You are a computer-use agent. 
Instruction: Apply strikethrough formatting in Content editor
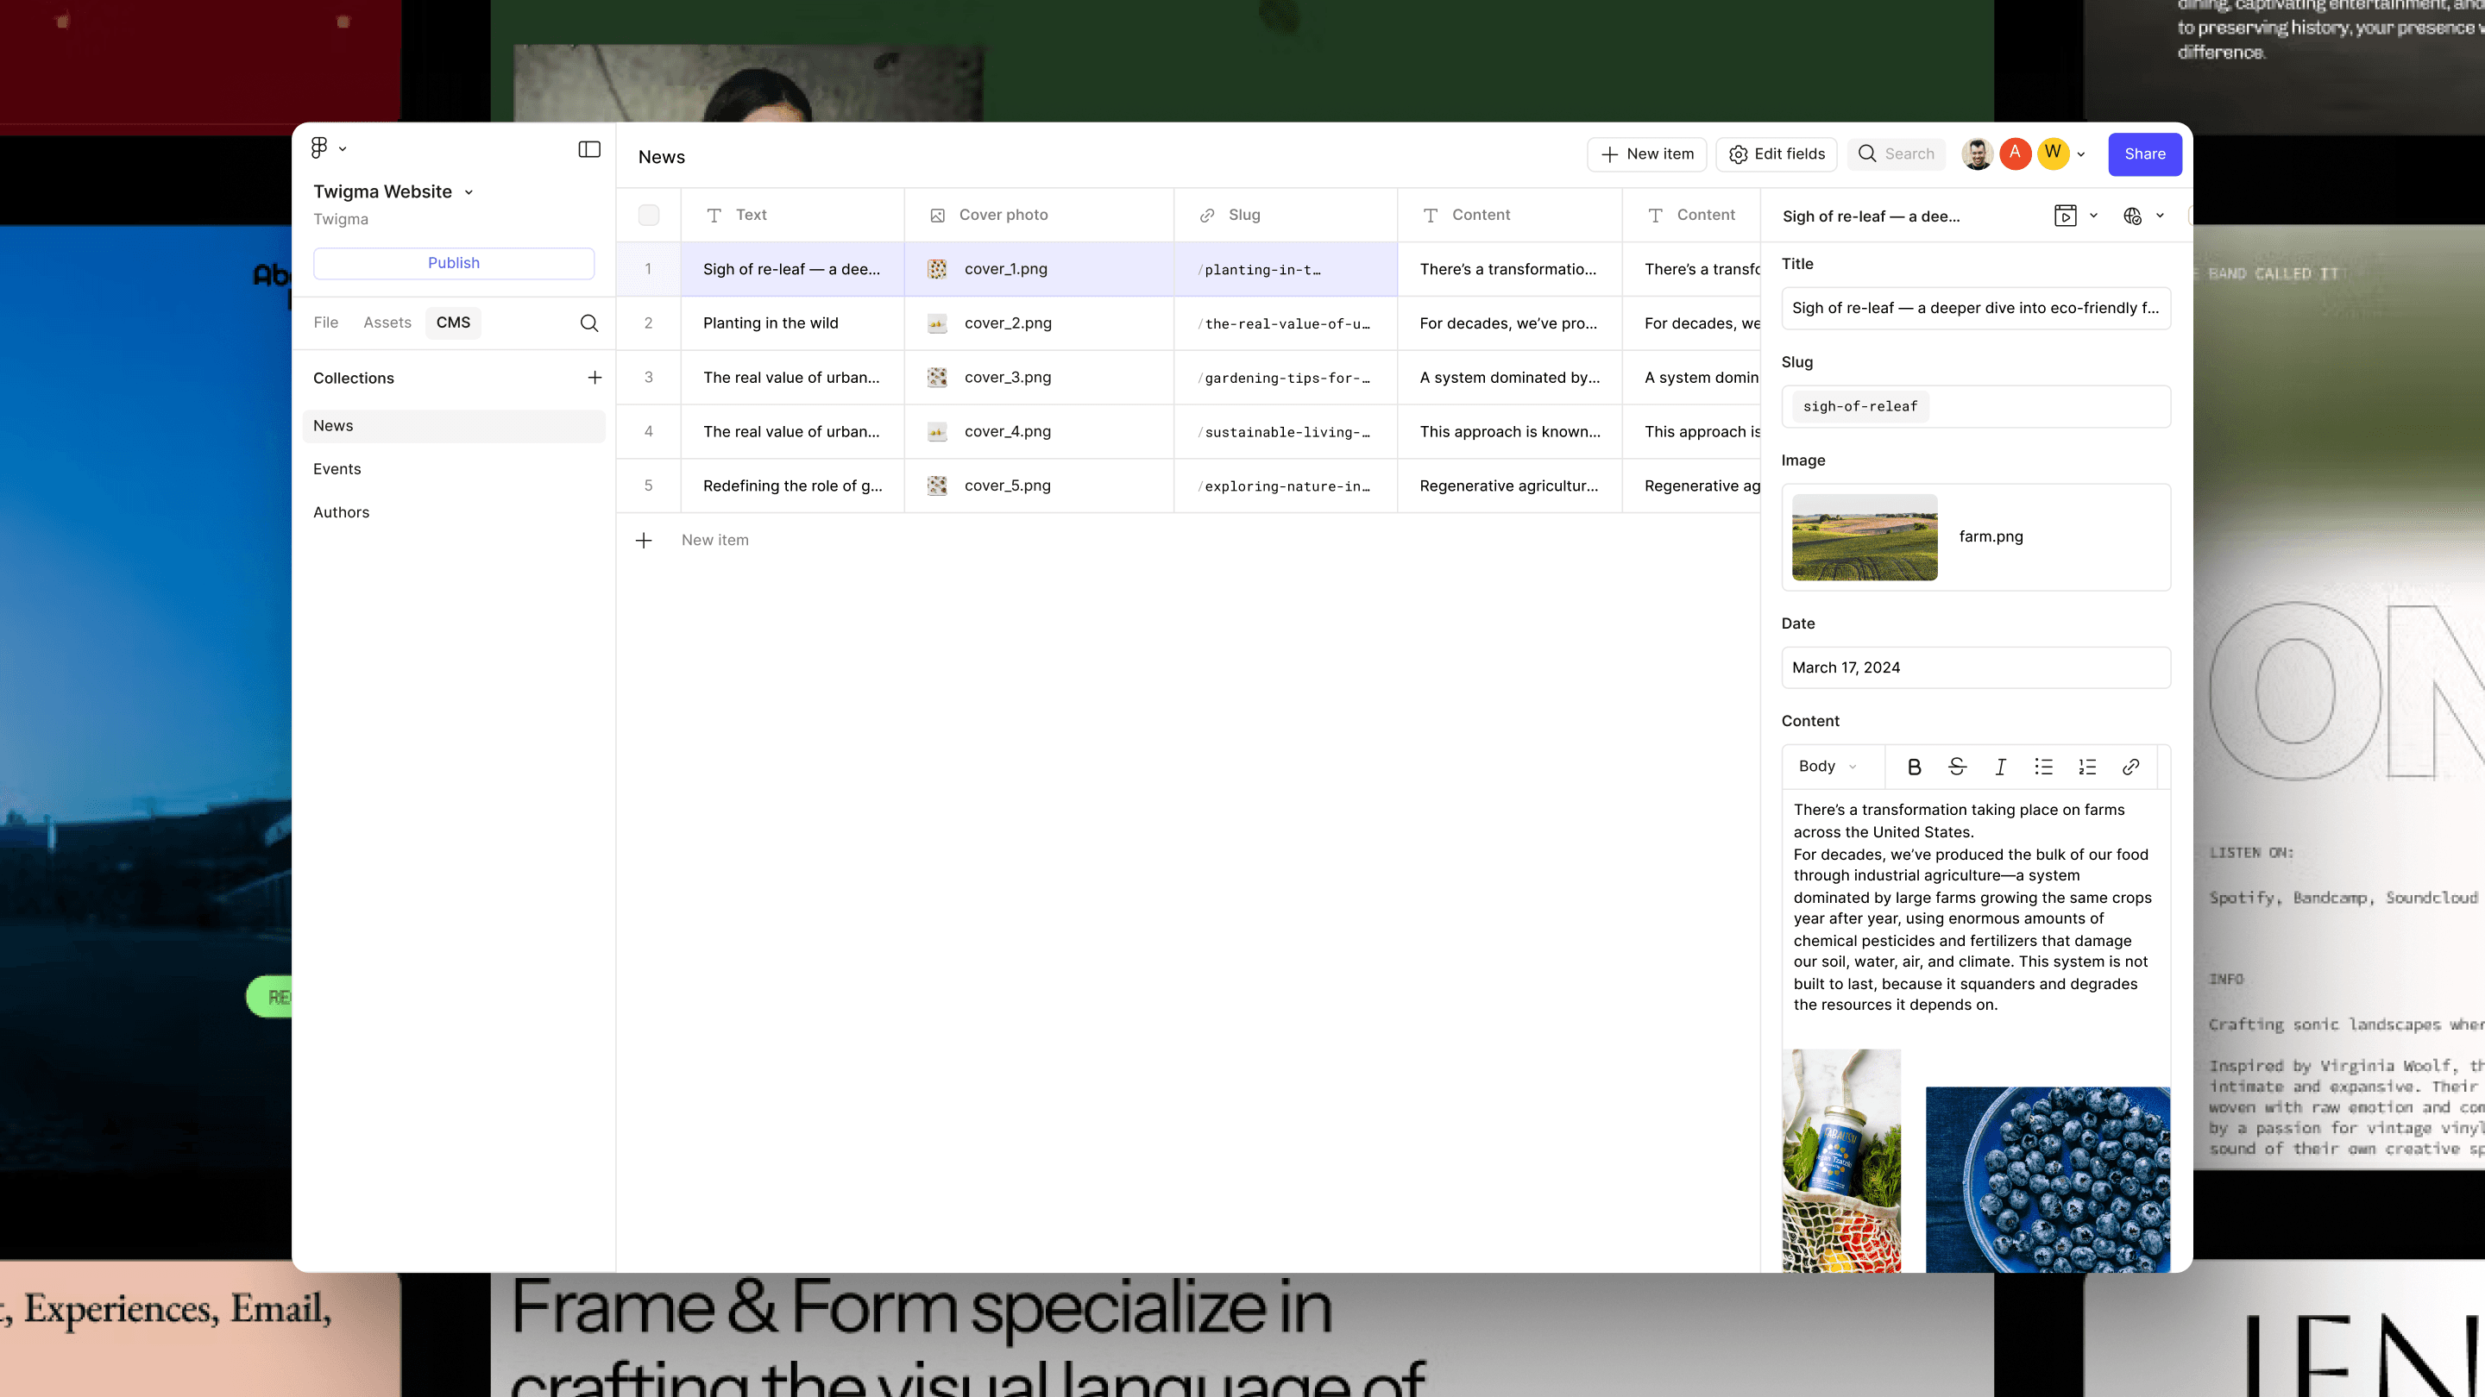(1957, 767)
